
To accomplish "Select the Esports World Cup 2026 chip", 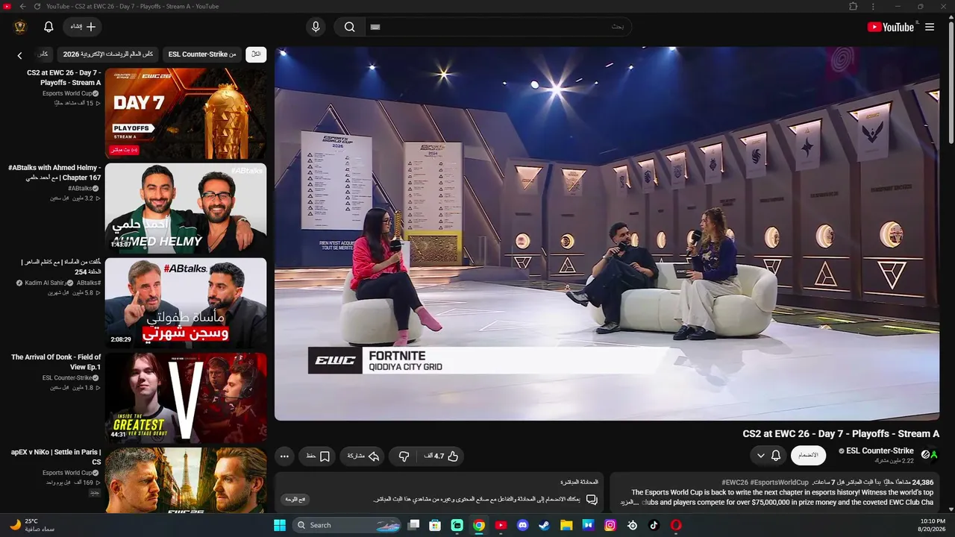I will [x=108, y=54].
